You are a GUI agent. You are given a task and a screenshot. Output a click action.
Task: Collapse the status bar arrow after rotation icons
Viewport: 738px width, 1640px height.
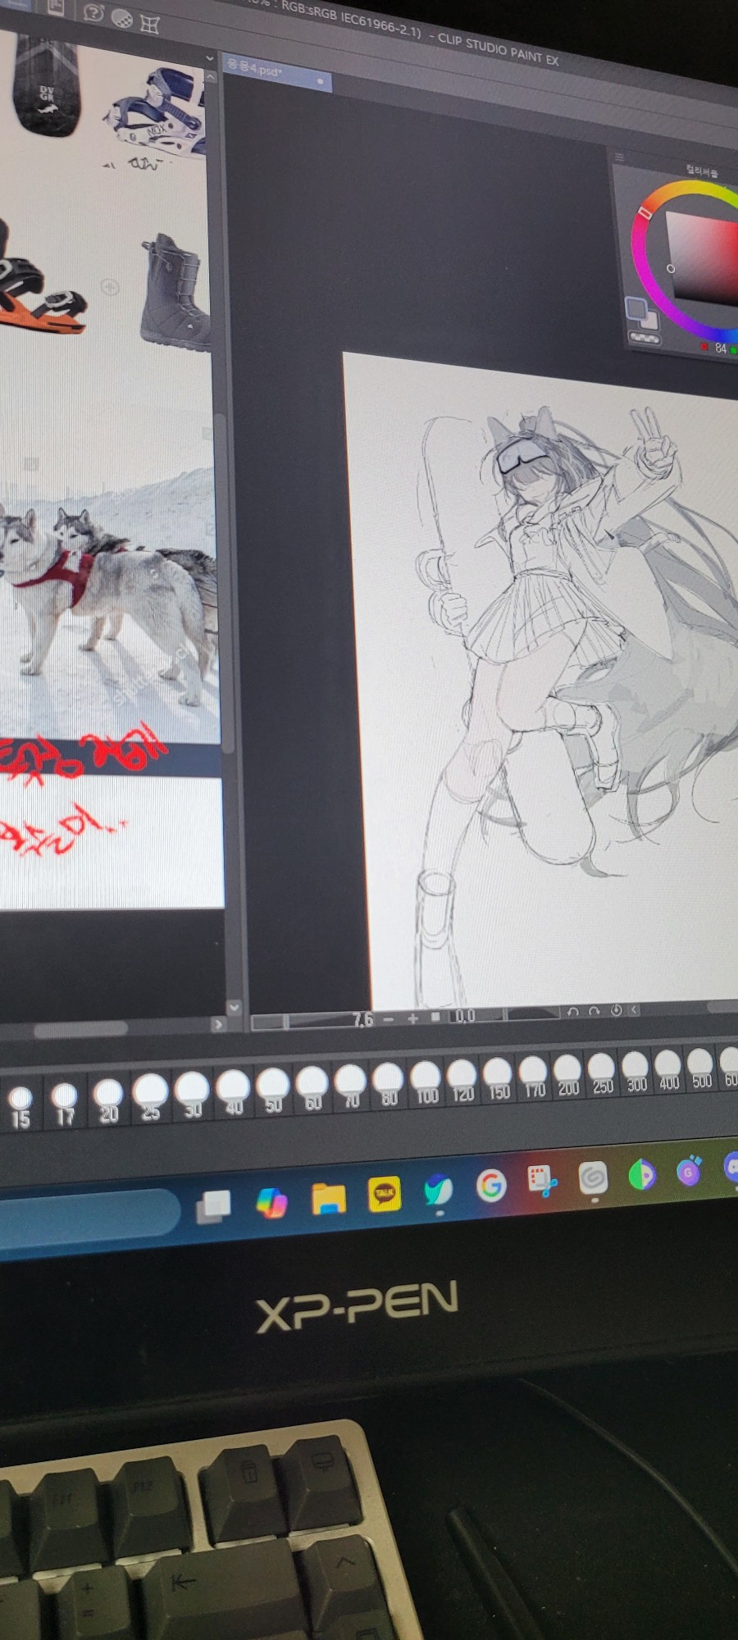click(634, 1010)
